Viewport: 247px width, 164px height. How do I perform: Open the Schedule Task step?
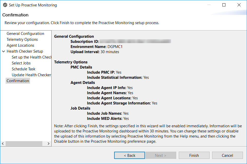pos(24,69)
